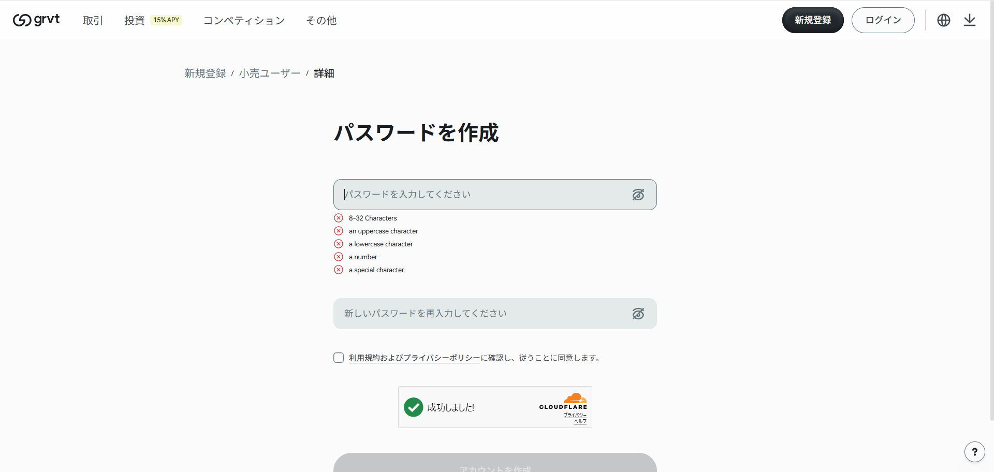The height and width of the screenshot is (472, 994).
Task: Click red X icon beside 'a special character'
Action: pos(339,270)
